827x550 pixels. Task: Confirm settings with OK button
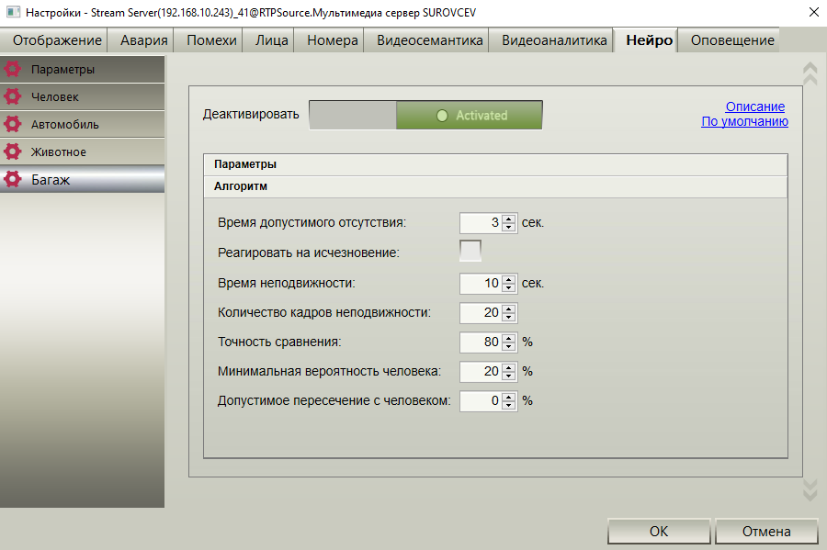(x=659, y=531)
